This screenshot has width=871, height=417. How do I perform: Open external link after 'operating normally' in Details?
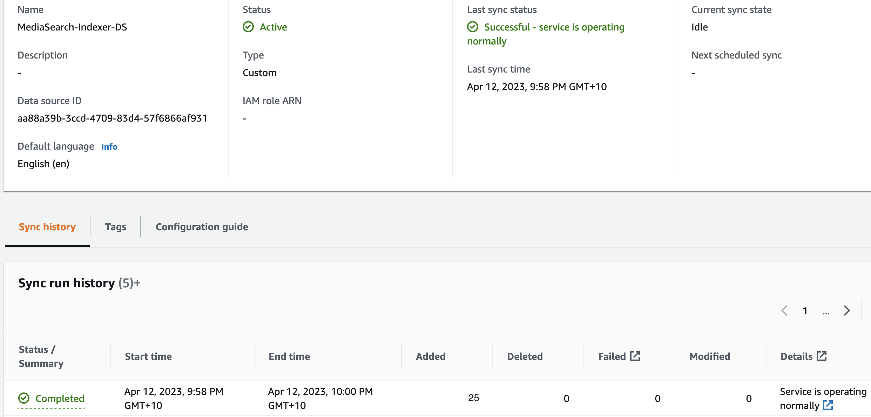coord(828,405)
